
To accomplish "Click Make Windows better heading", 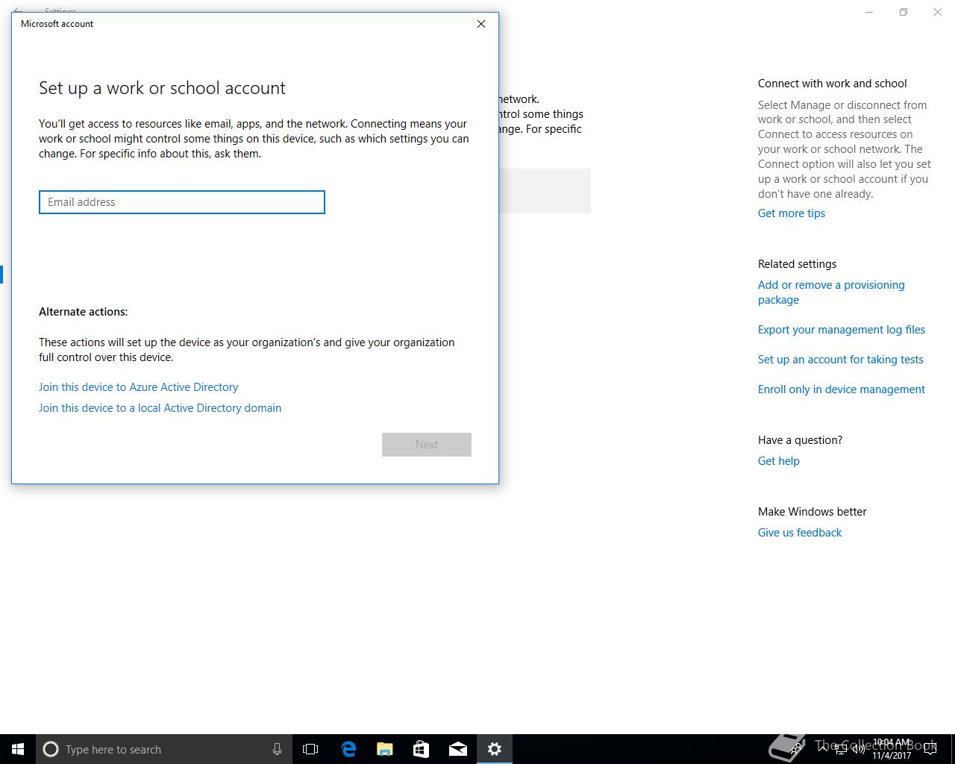I will tap(812, 512).
